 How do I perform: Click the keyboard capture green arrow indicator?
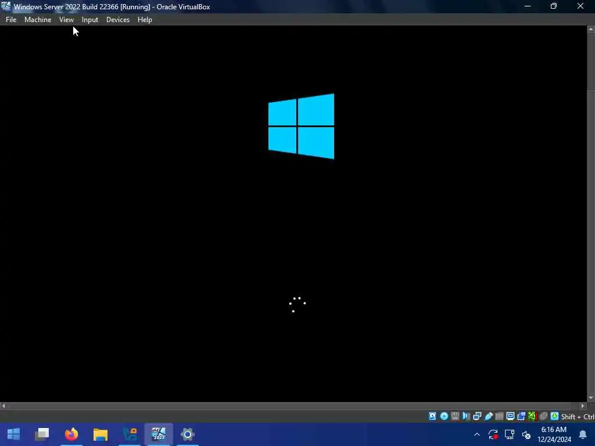click(x=554, y=416)
